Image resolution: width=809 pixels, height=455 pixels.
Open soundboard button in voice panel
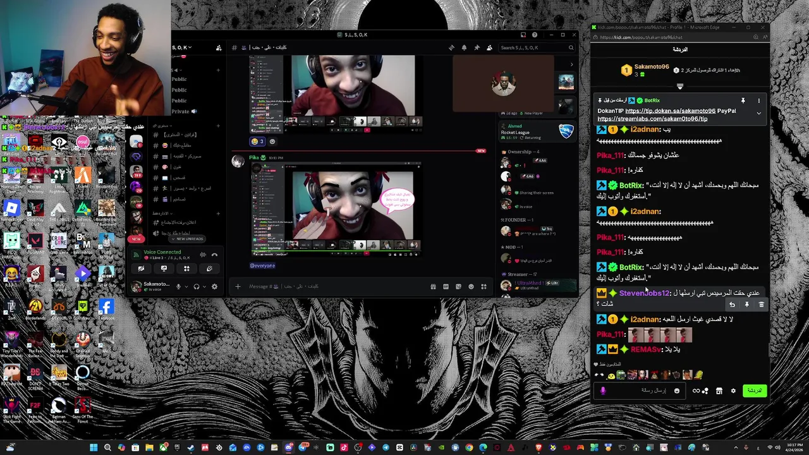click(x=209, y=269)
